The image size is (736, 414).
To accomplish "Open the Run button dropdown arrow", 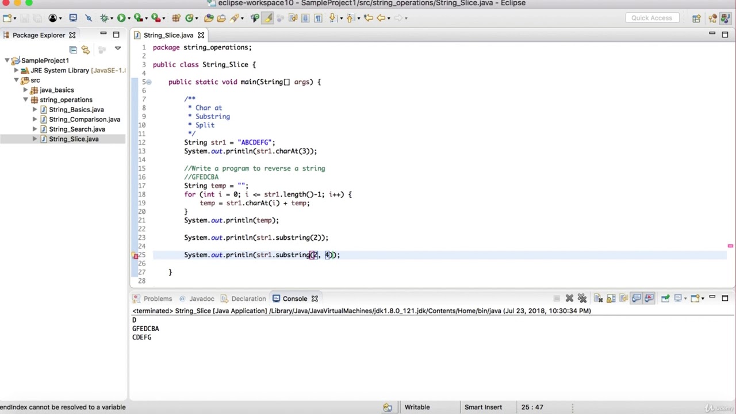I will click(129, 18).
